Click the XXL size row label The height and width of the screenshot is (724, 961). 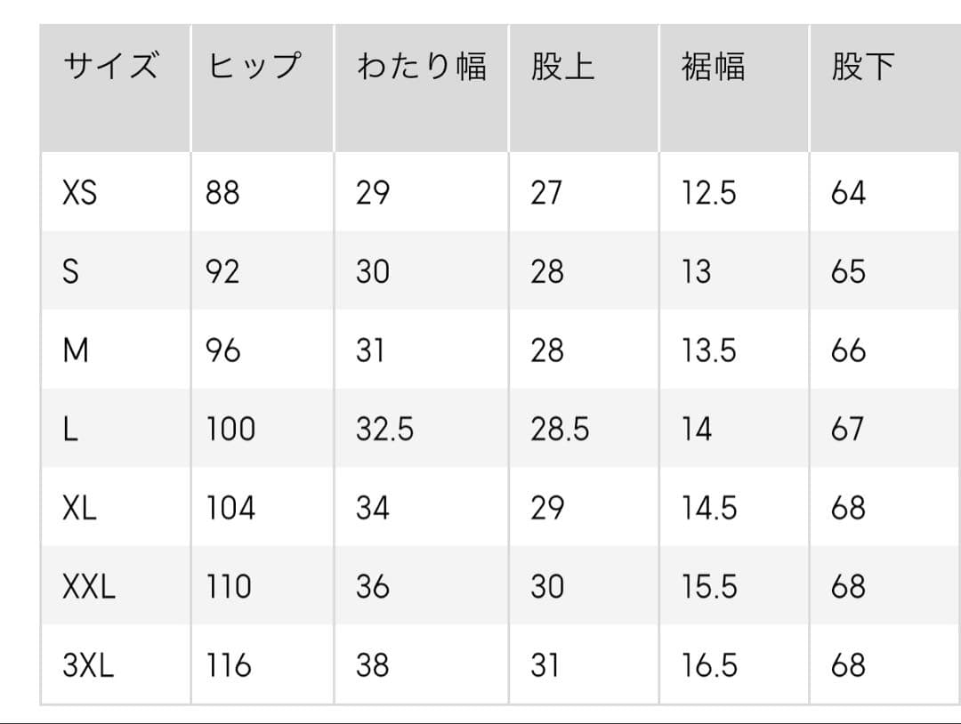click(89, 587)
